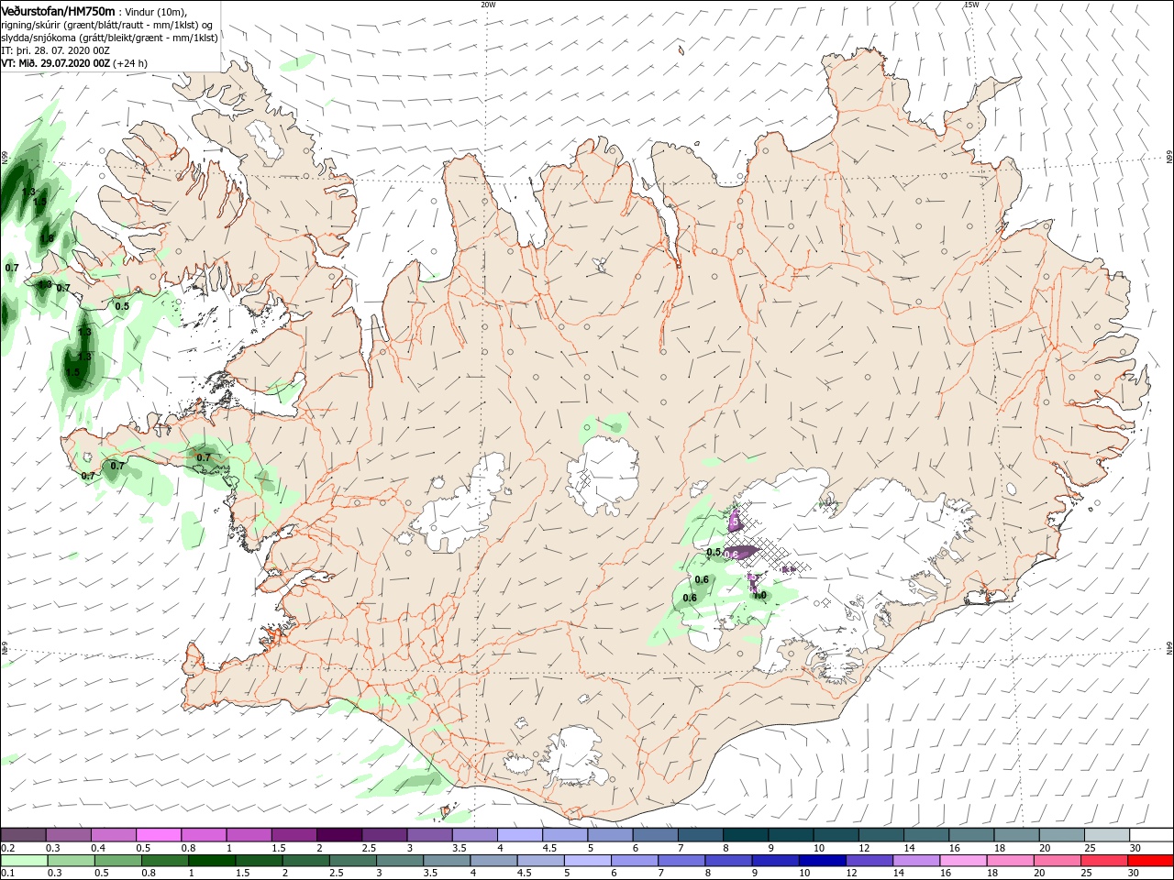This screenshot has width=1174, height=880.
Task: Select the light pink 16 swatch in bottom legend row
Action: click(962, 861)
